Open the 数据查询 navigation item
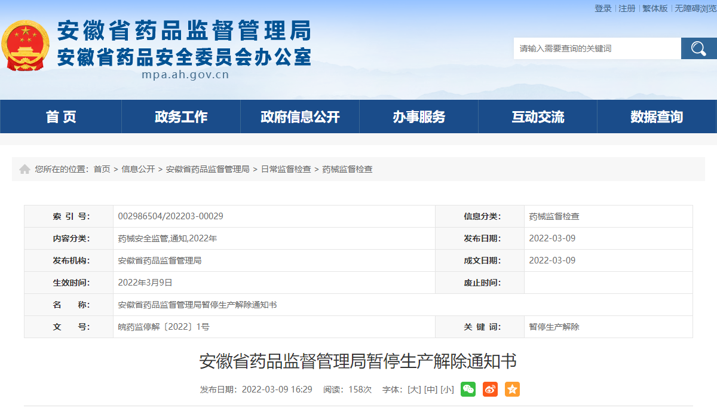The image size is (717, 414). pos(657,117)
